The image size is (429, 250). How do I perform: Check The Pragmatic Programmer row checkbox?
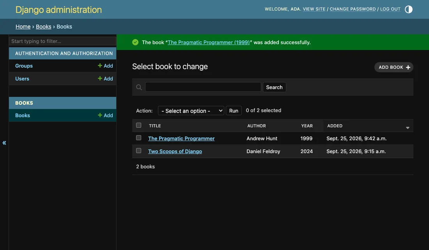[x=139, y=138]
